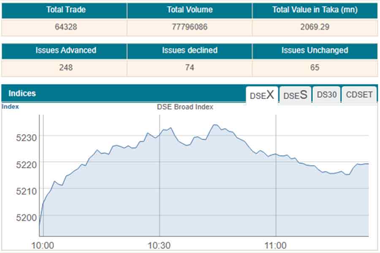Open the DSES index tab
The width and height of the screenshot is (380, 253).
tap(295, 95)
